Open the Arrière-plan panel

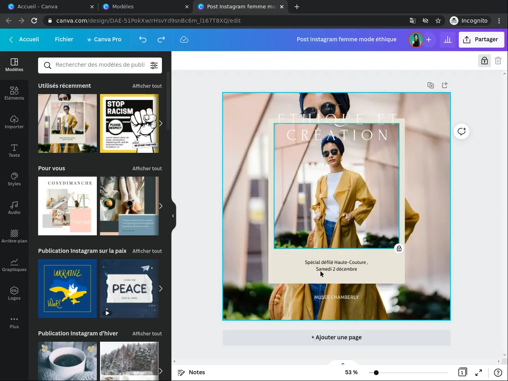(14, 236)
